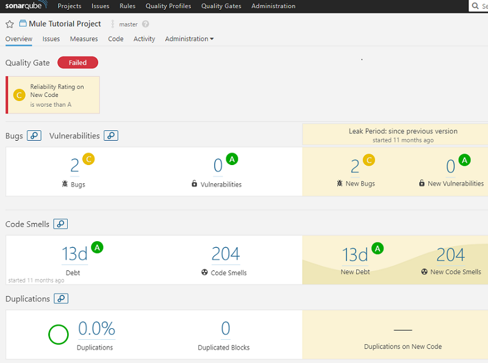Click the Leak Period since previous version header
The image size is (488, 363).
(403, 131)
